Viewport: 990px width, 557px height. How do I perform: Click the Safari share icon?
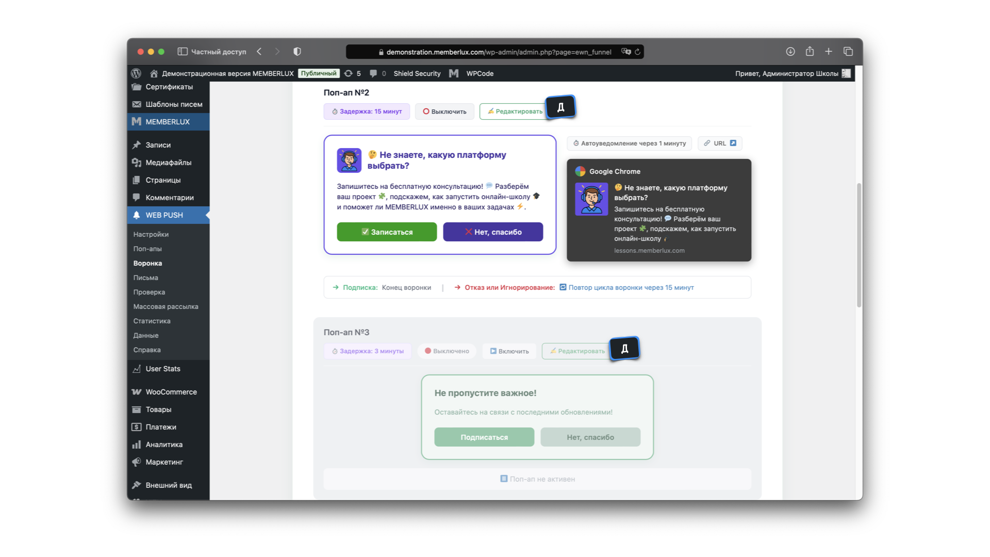tap(810, 52)
